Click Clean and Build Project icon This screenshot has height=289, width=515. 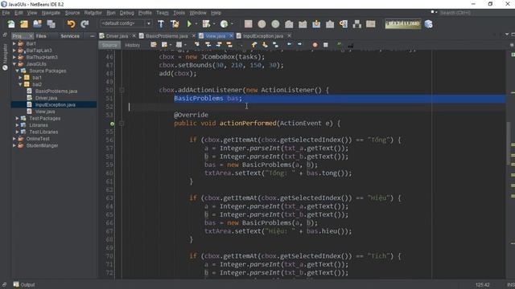175,24
